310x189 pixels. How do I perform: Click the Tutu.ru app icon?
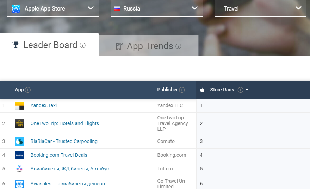point(19,169)
